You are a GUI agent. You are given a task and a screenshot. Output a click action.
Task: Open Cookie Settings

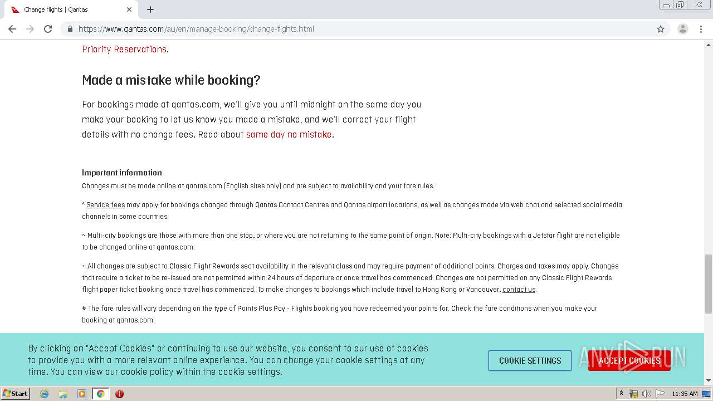530,361
